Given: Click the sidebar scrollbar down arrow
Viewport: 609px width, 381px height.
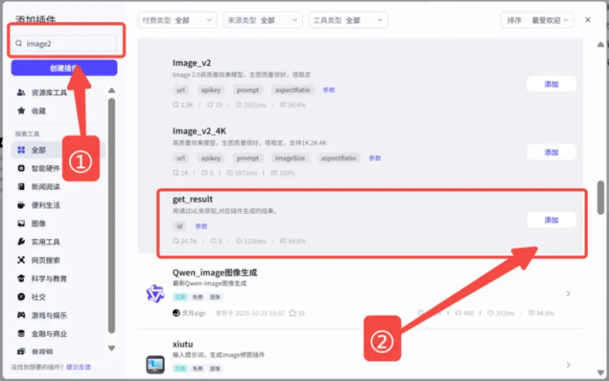Looking at the screenshot, I should tap(112, 348).
